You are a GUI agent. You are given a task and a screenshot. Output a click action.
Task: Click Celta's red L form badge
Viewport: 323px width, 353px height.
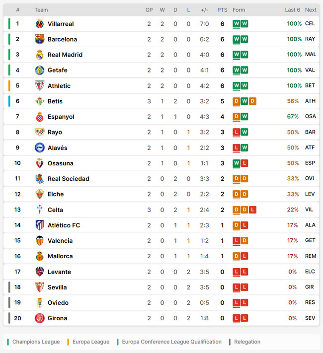[252, 210]
